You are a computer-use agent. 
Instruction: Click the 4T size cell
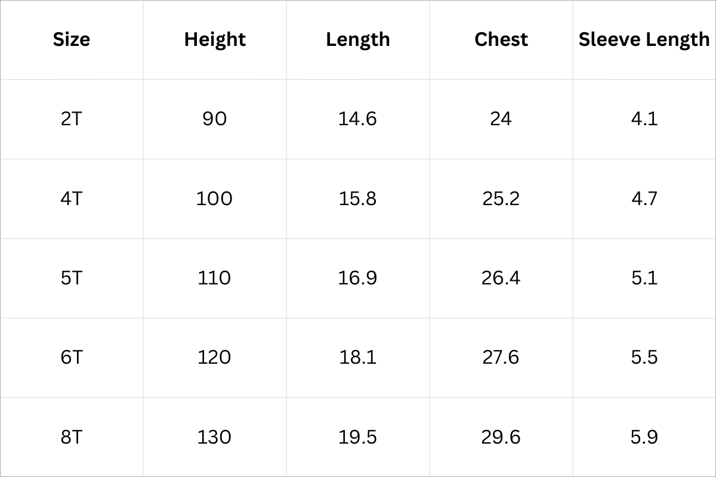tap(72, 198)
